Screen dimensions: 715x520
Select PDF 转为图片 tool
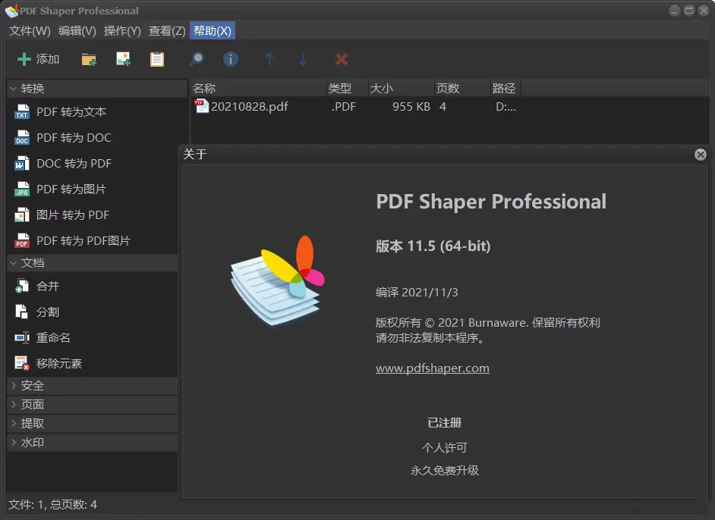[71, 189]
